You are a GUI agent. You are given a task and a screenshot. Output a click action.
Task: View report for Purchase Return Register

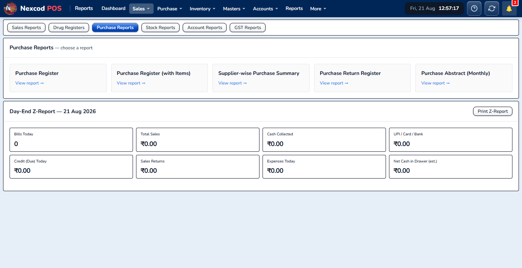tap(334, 83)
